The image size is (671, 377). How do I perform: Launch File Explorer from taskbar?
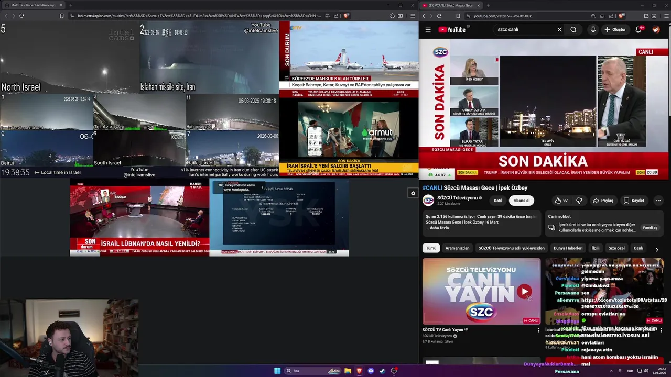[x=348, y=371]
